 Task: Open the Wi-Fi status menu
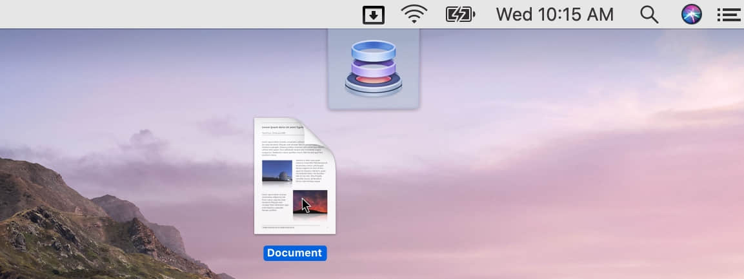pos(414,14)
